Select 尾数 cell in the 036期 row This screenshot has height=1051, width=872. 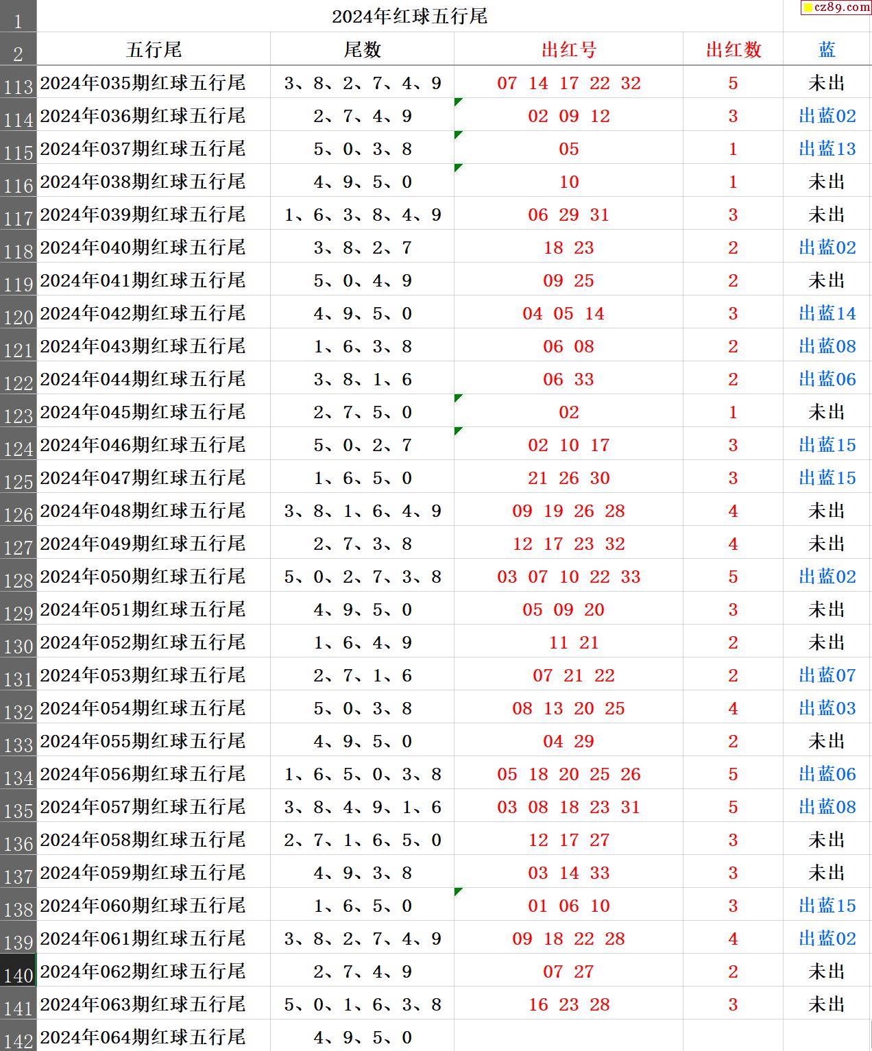[362, 116]
